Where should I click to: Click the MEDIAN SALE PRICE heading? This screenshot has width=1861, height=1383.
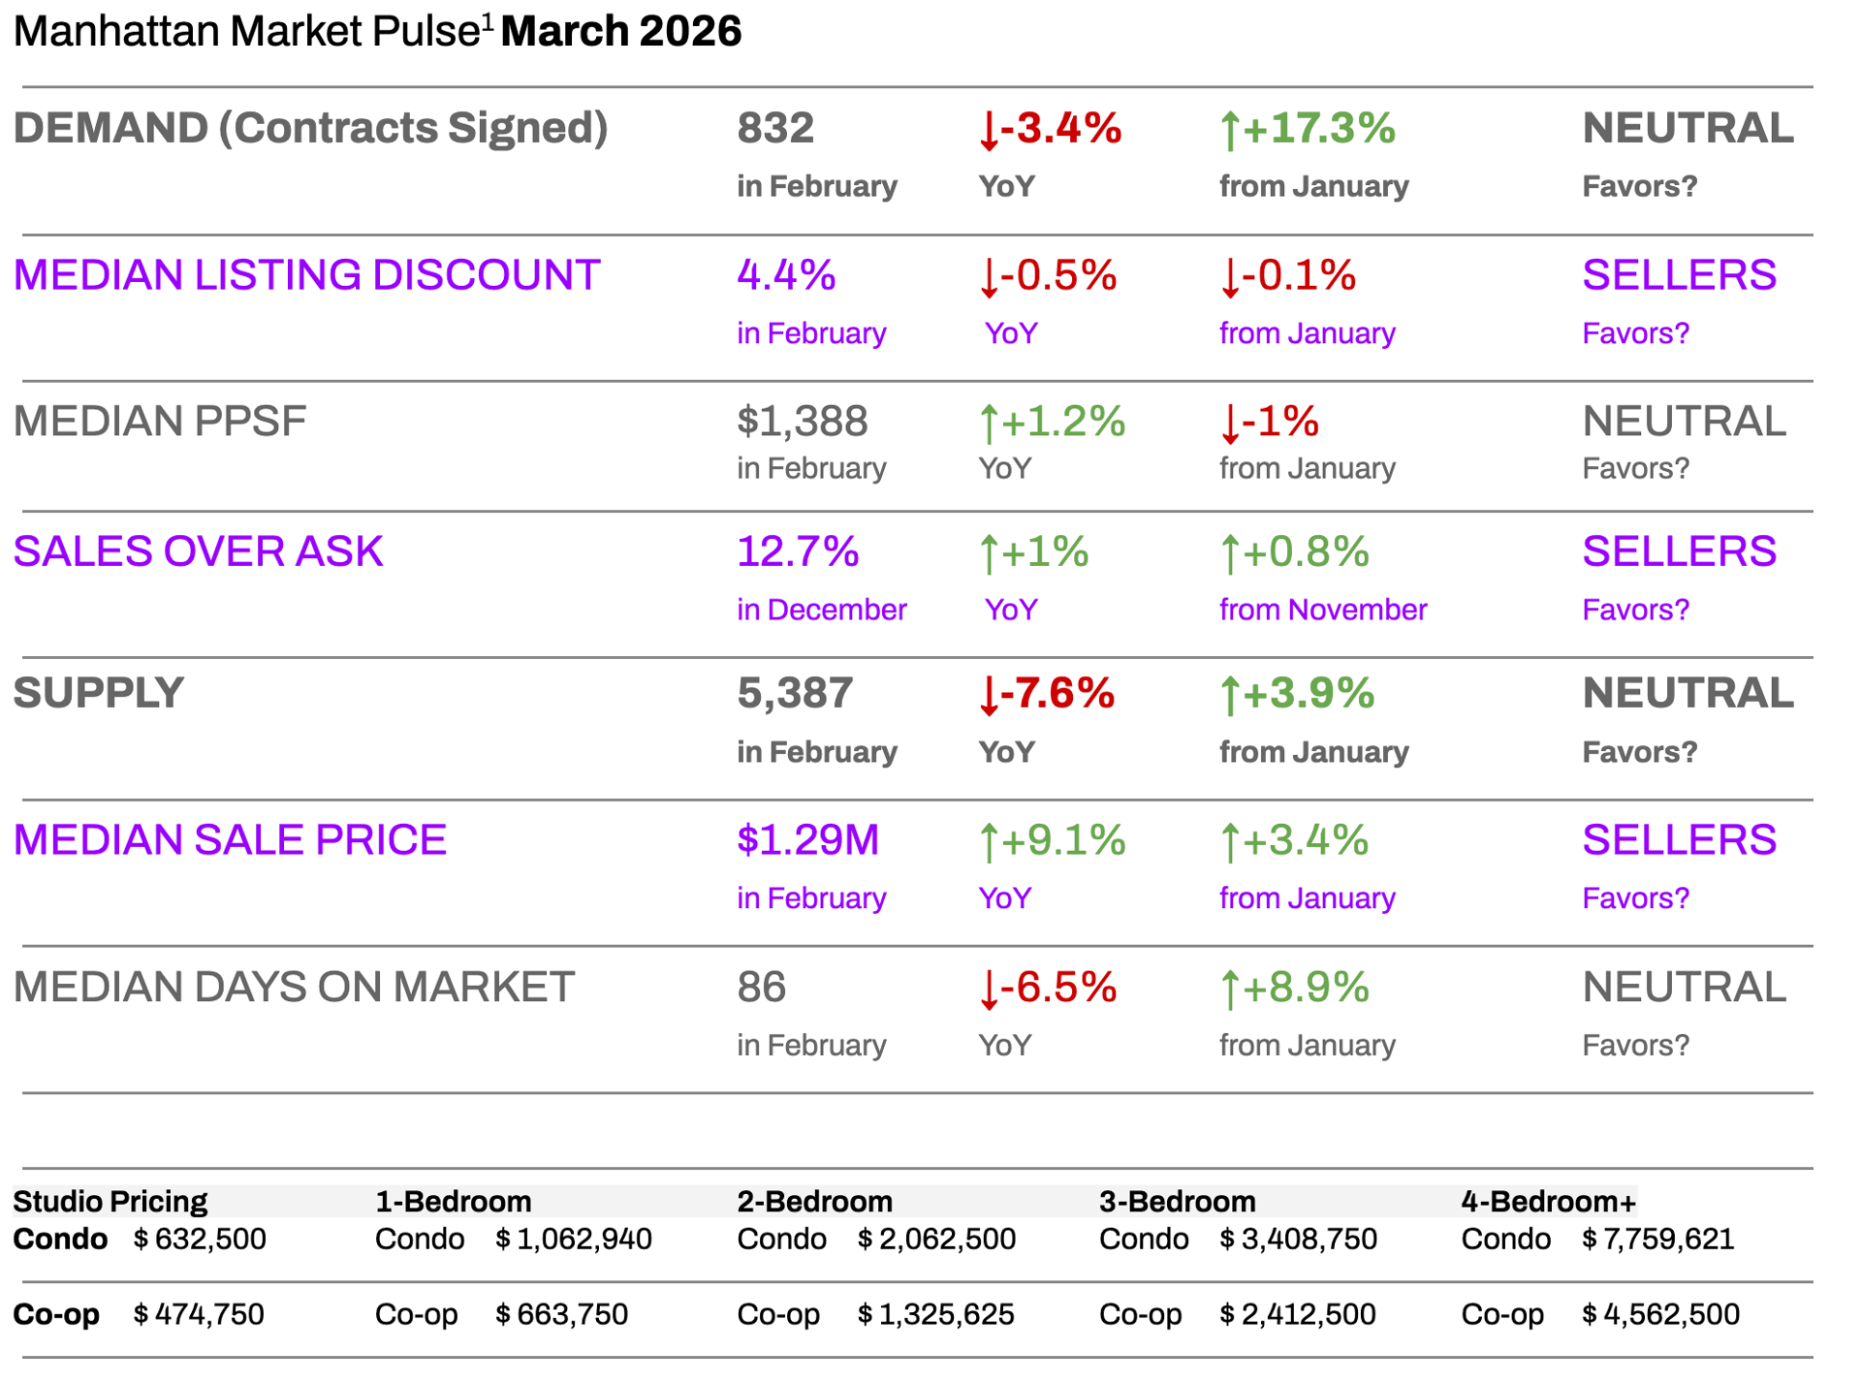pos(230,840)
